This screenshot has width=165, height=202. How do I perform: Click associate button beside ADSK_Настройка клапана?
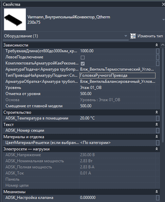point(158,198)
